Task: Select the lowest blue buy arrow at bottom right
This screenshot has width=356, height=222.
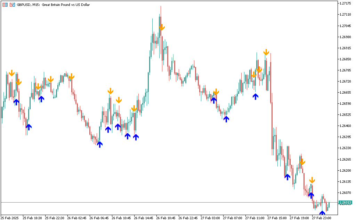Action: tap(322, 213)
